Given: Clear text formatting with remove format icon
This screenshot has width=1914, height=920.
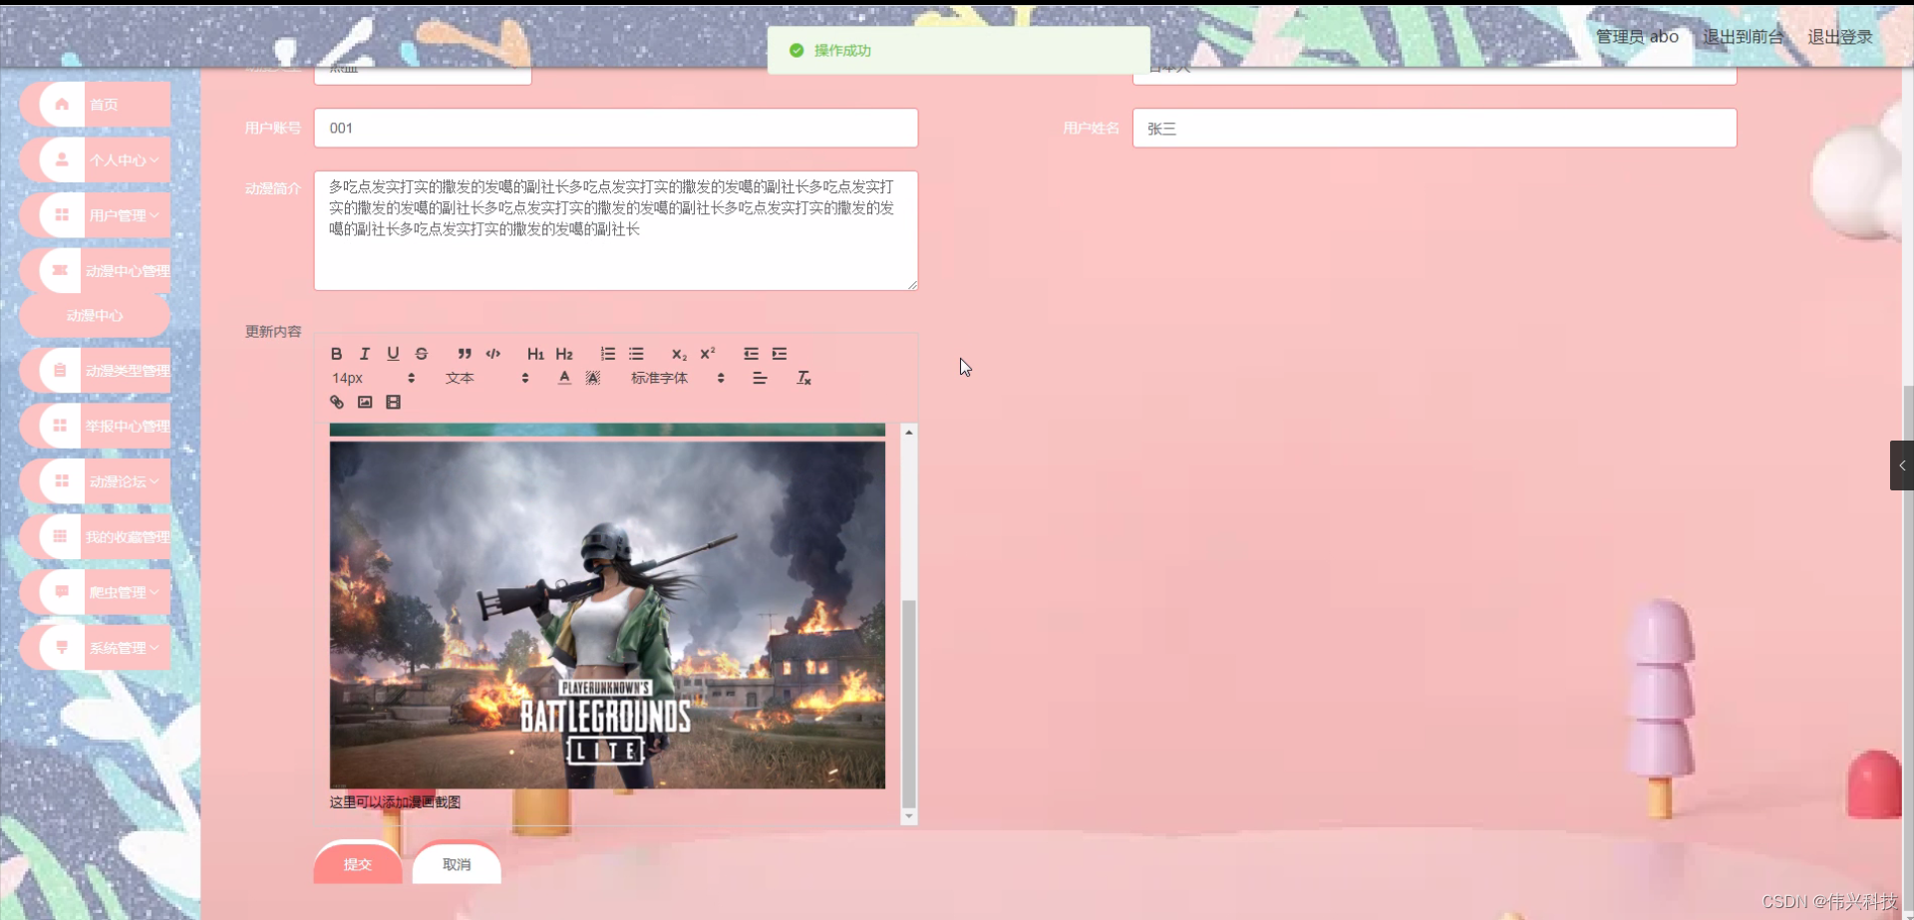Looking at the screenshot, I should [803, 378].
